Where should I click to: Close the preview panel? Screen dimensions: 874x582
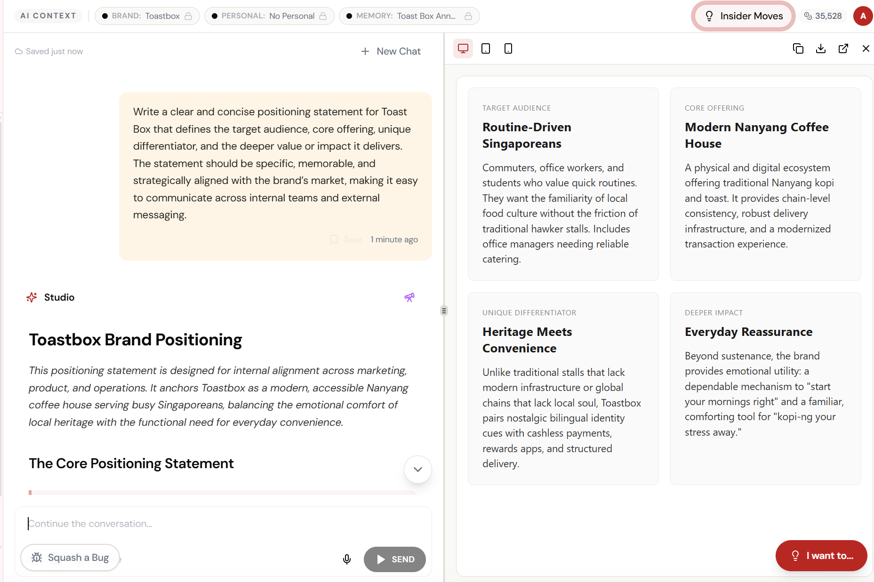866,48
